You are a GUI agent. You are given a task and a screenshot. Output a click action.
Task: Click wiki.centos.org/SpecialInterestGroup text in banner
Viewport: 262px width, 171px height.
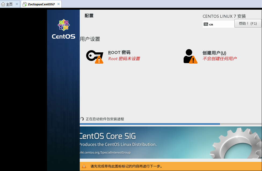(x=105, y=152)
